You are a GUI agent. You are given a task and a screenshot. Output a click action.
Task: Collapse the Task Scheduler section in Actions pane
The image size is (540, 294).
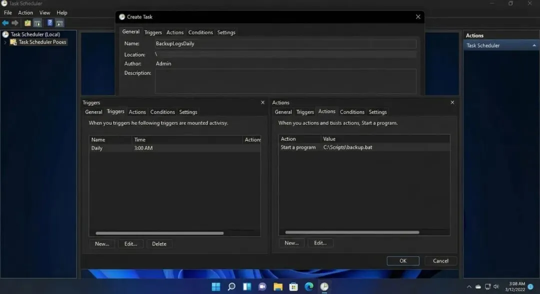(x=534, y=45)
